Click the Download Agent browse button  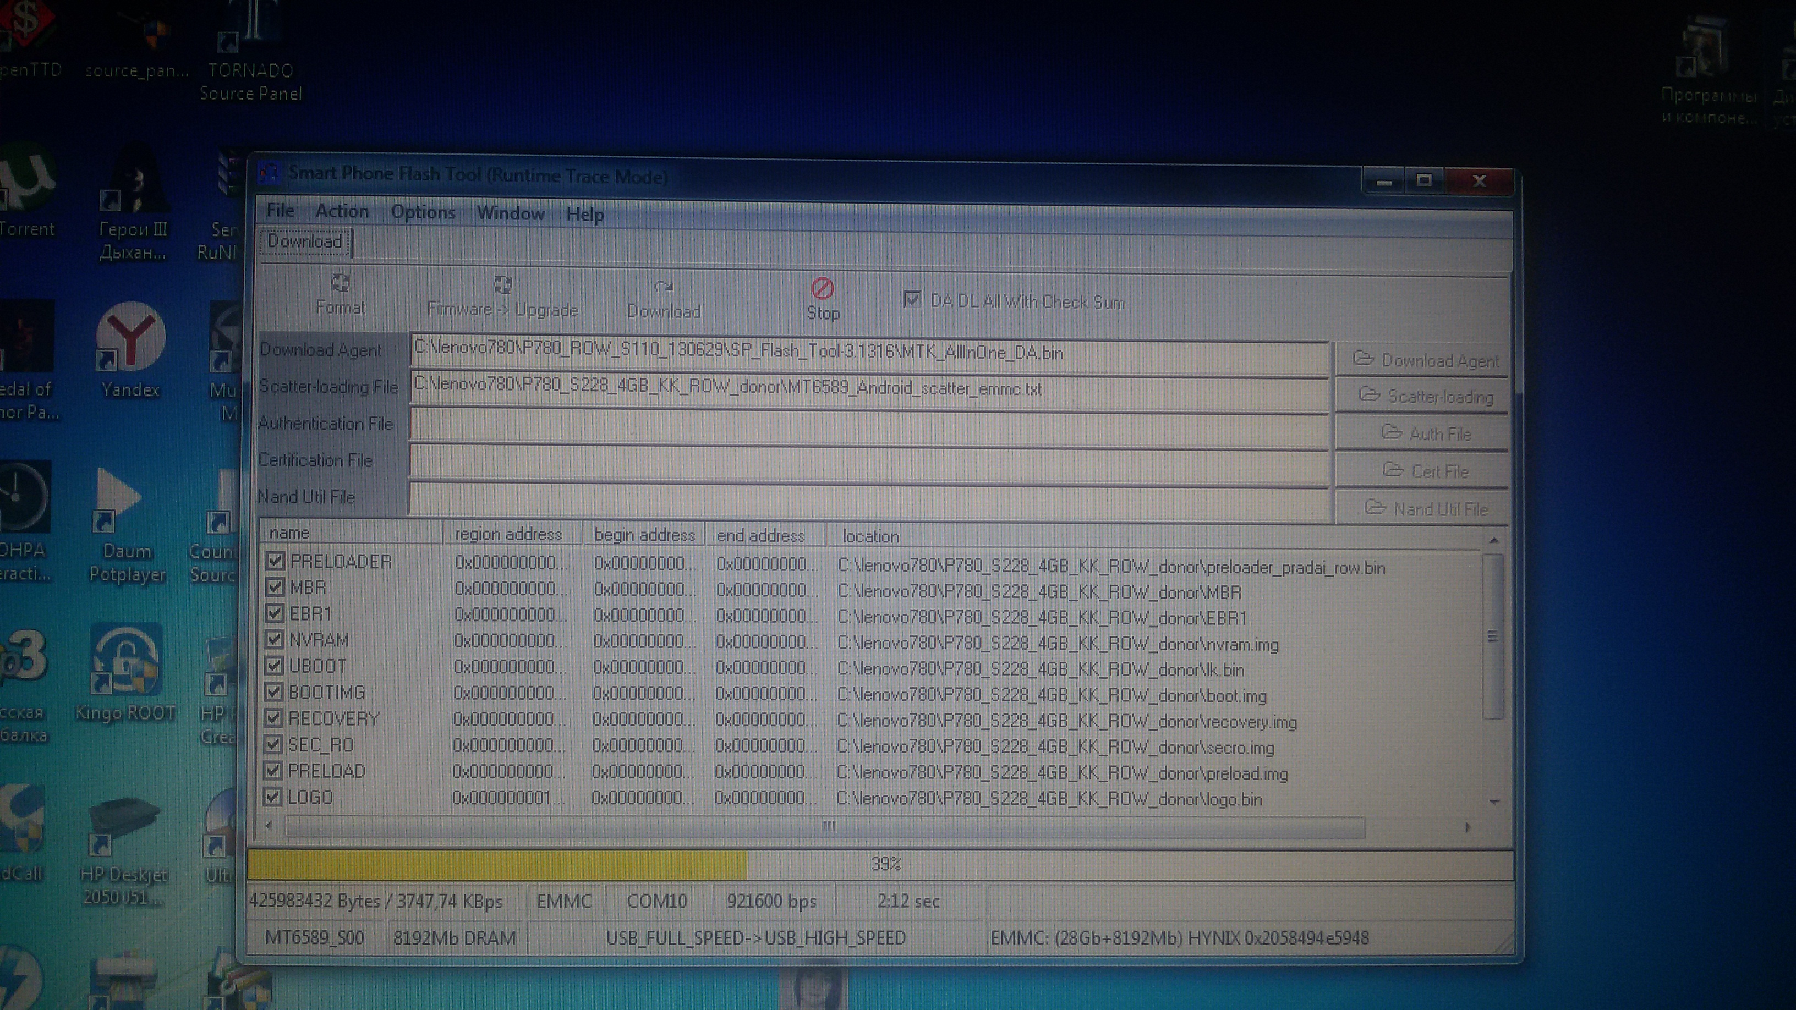pos(1425,360)
